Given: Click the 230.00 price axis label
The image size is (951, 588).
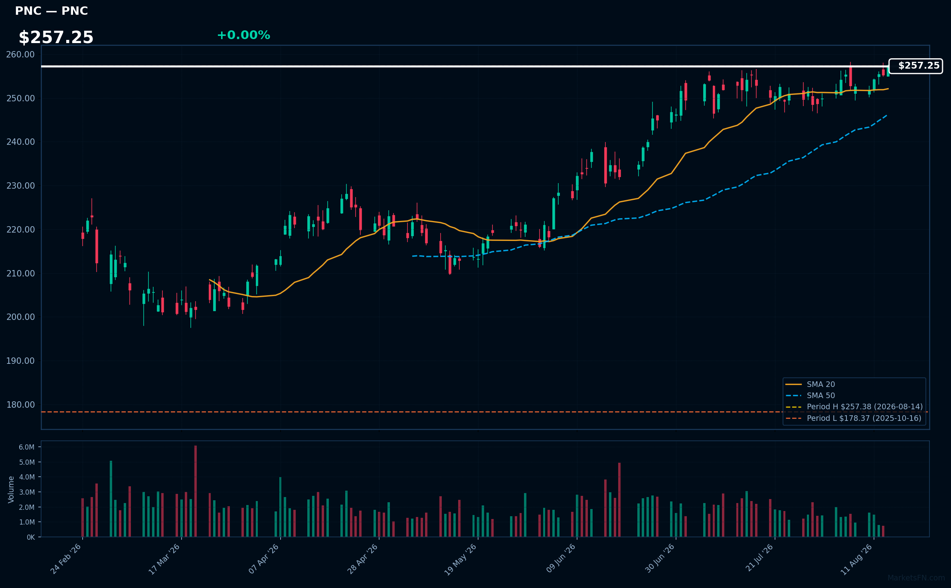Looking at the screenshot, I should (x=20, y=186).
